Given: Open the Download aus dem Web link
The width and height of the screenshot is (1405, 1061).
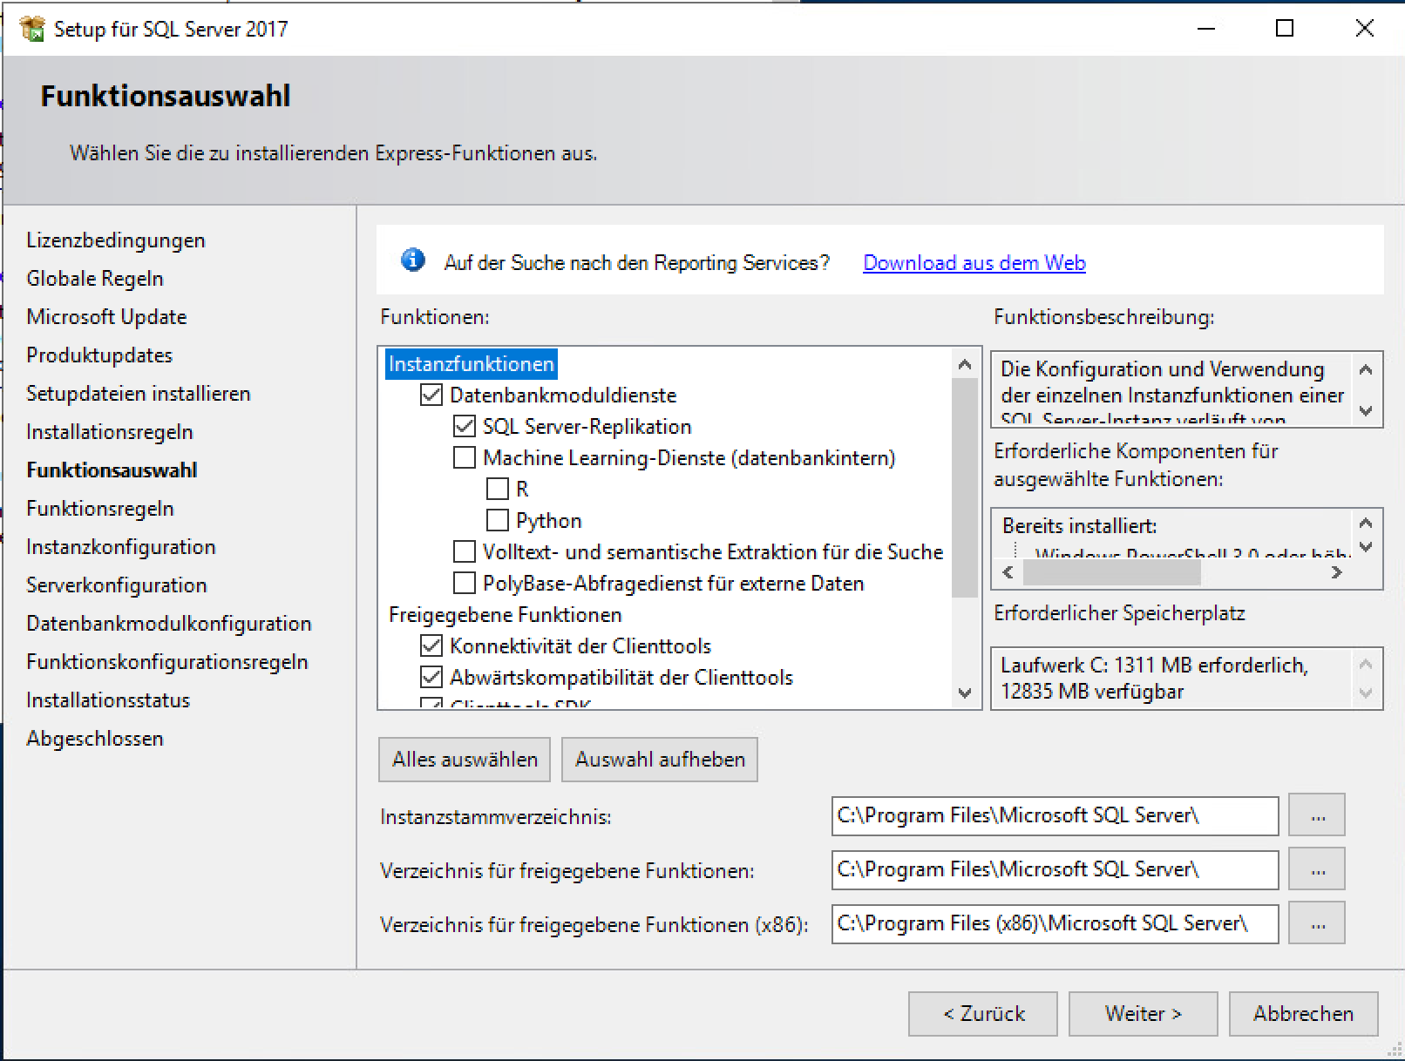Looking at the screenshot, I should [x=974, y=263].
